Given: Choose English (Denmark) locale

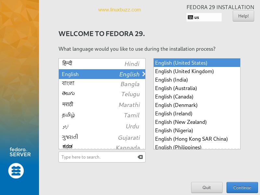Looking at the screenshot, I should click(x=197, y=105).
